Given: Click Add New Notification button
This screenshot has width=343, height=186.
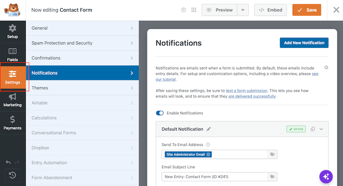Looking at the screenshot, I should click(x=304, y=43).
